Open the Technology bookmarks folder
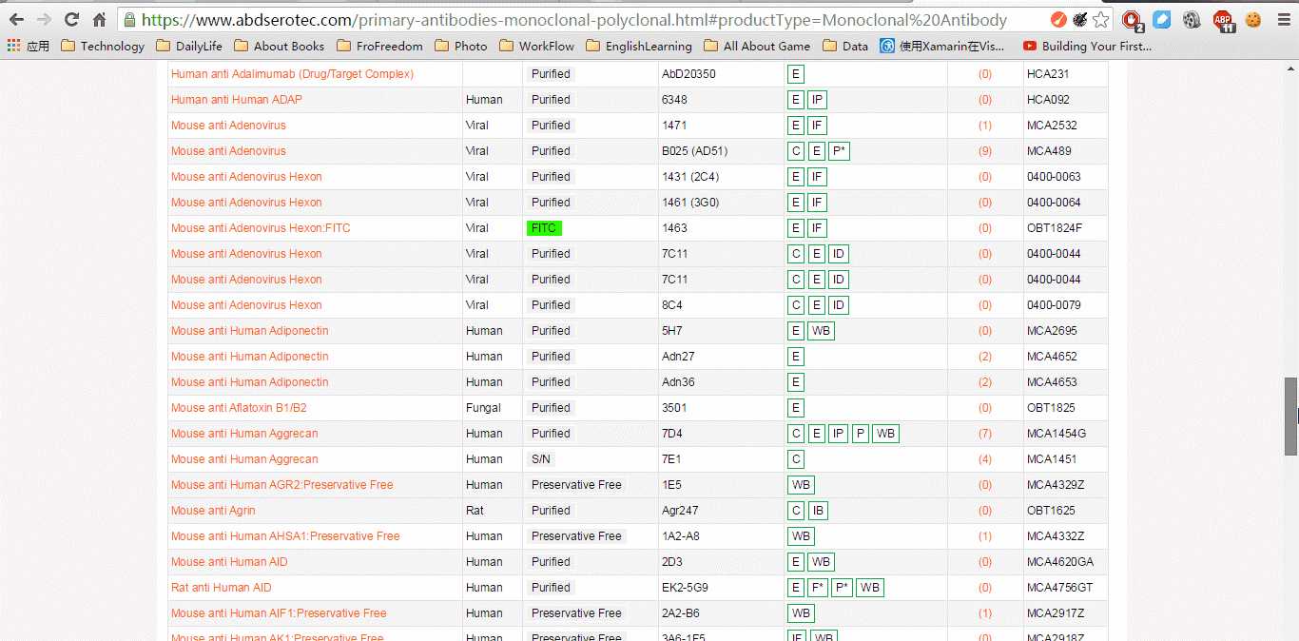 point(102,46)
